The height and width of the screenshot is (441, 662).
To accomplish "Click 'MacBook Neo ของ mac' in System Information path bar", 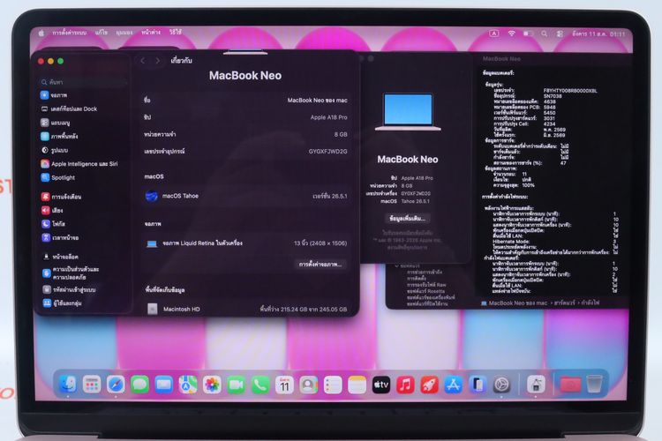I will click(514, 303).
